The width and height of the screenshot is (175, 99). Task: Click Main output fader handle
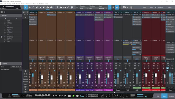(x=170, y=75)
